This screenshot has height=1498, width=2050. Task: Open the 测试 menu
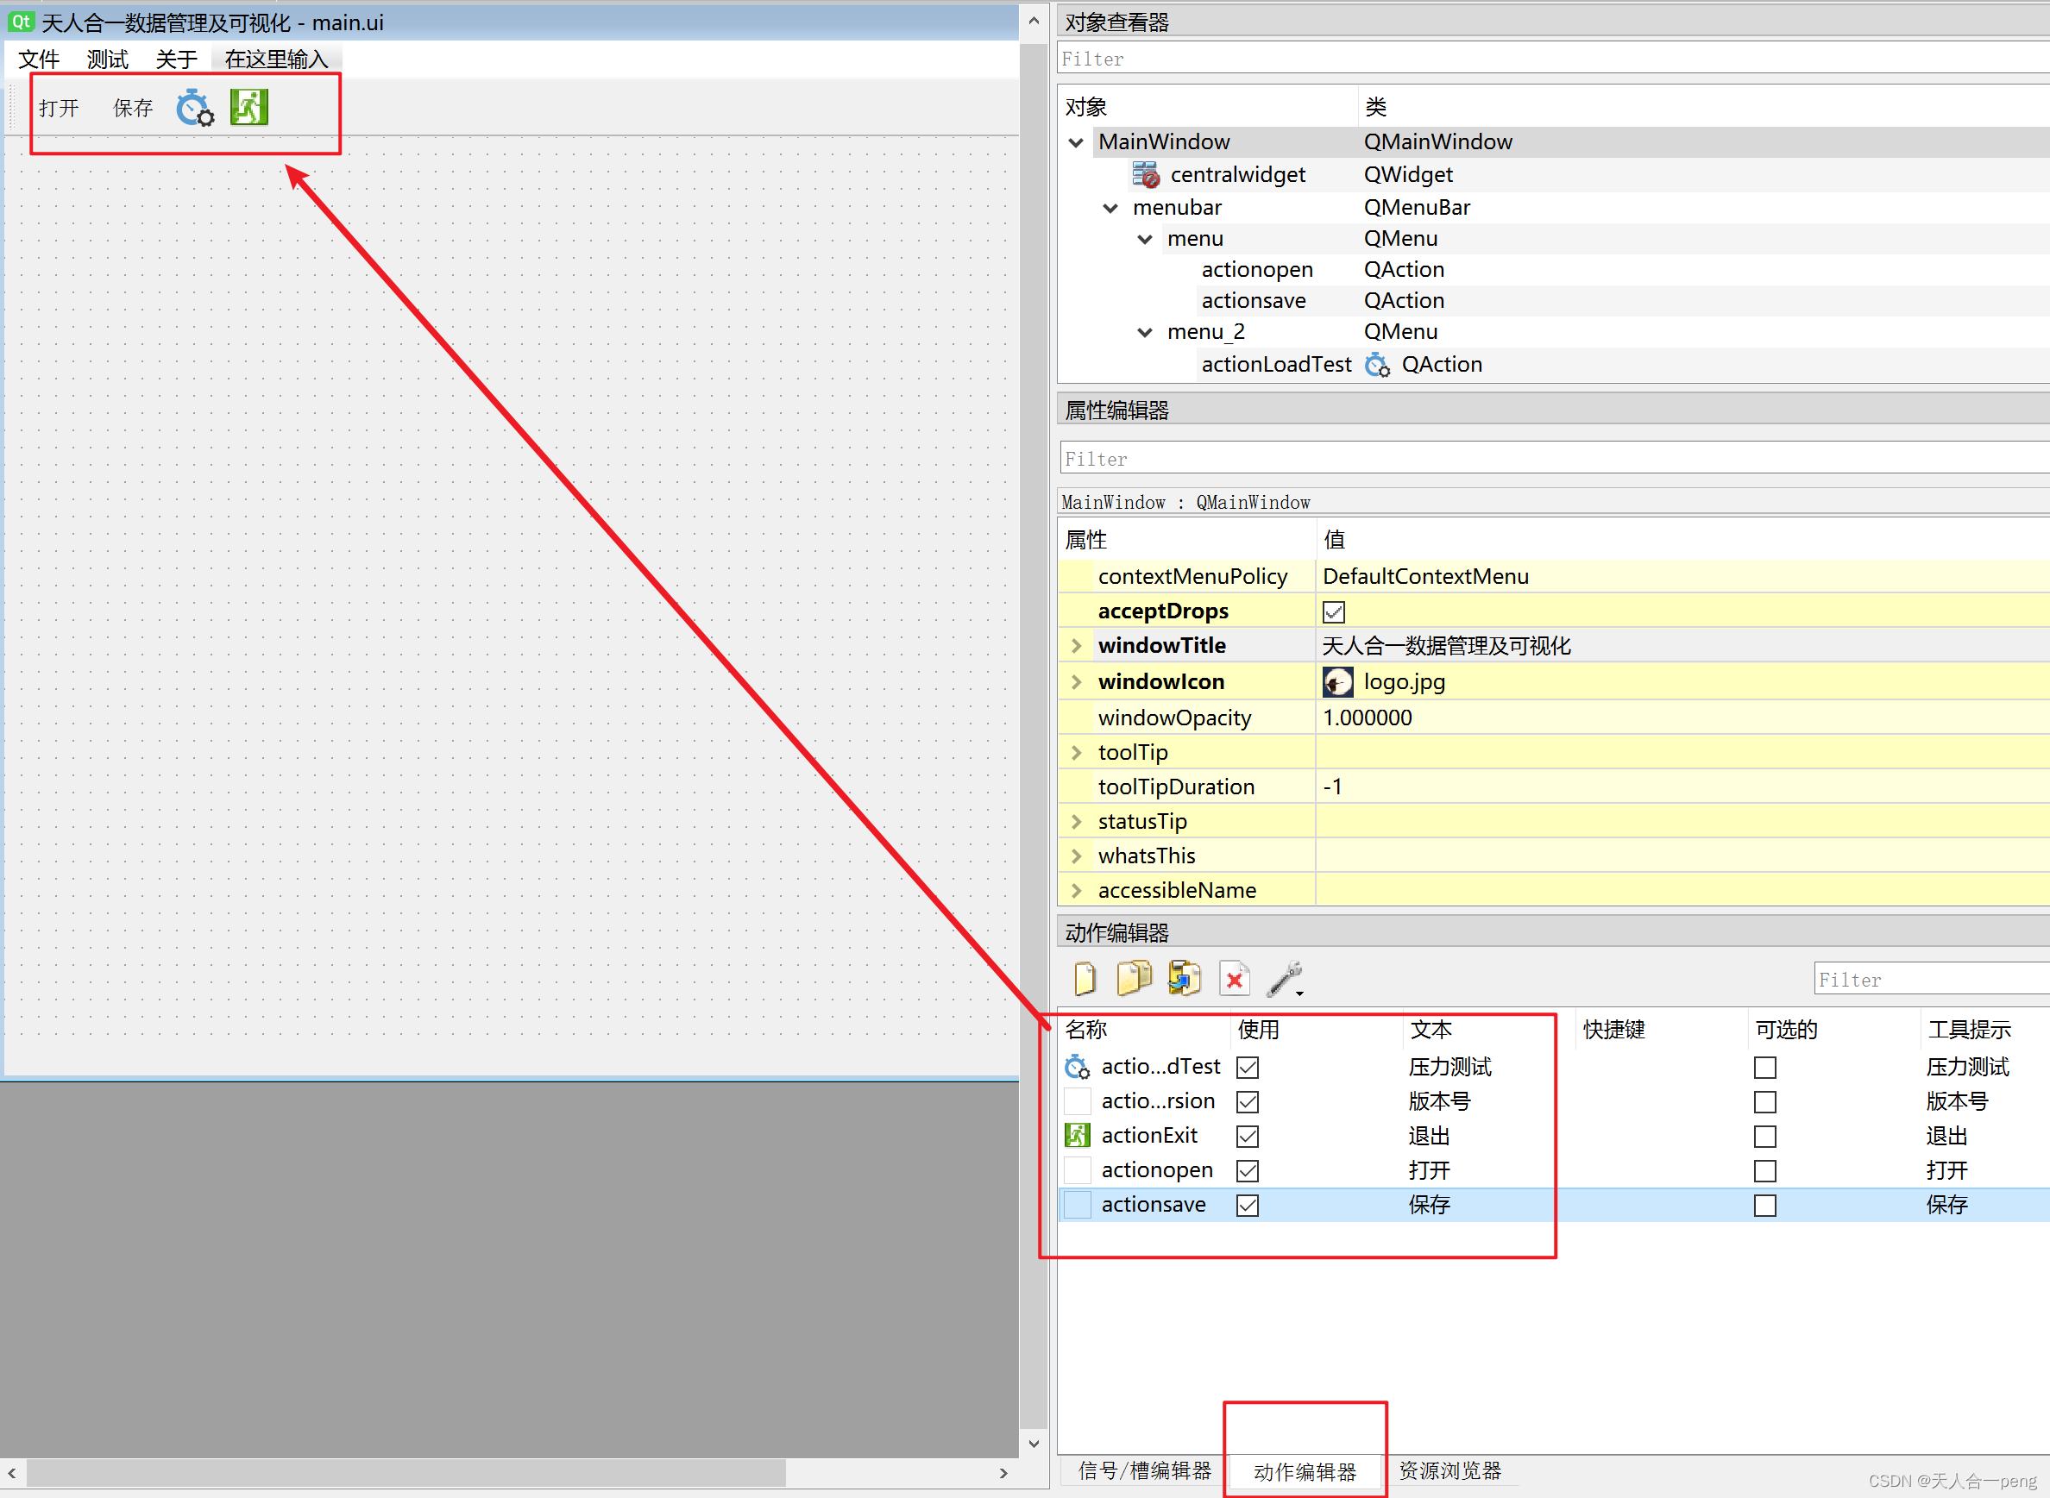pos(107,60)
